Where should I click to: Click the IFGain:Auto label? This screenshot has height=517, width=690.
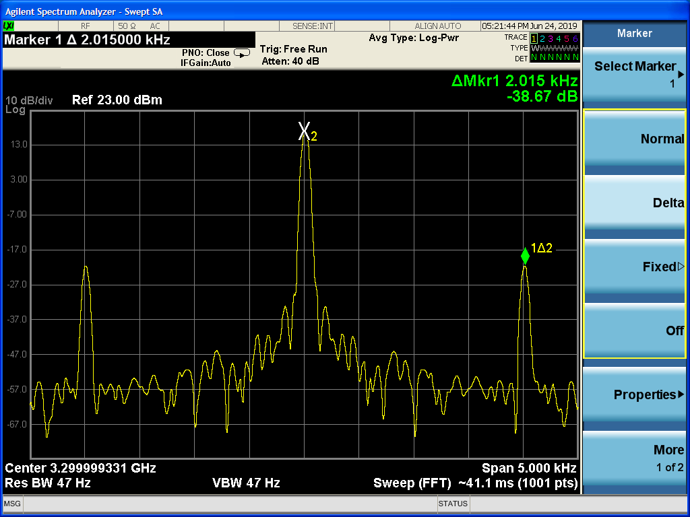pos(206,63)
